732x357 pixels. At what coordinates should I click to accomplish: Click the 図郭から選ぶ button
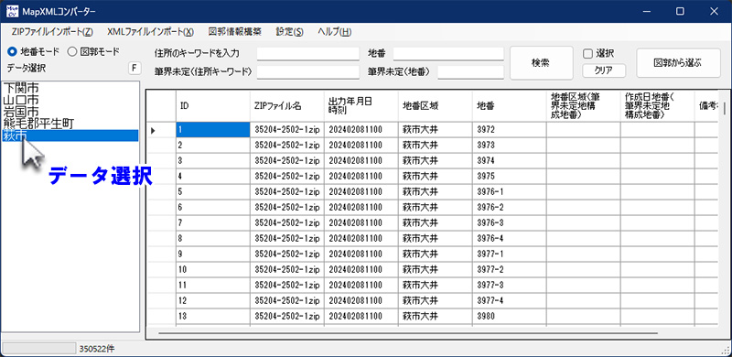point(678,62)
